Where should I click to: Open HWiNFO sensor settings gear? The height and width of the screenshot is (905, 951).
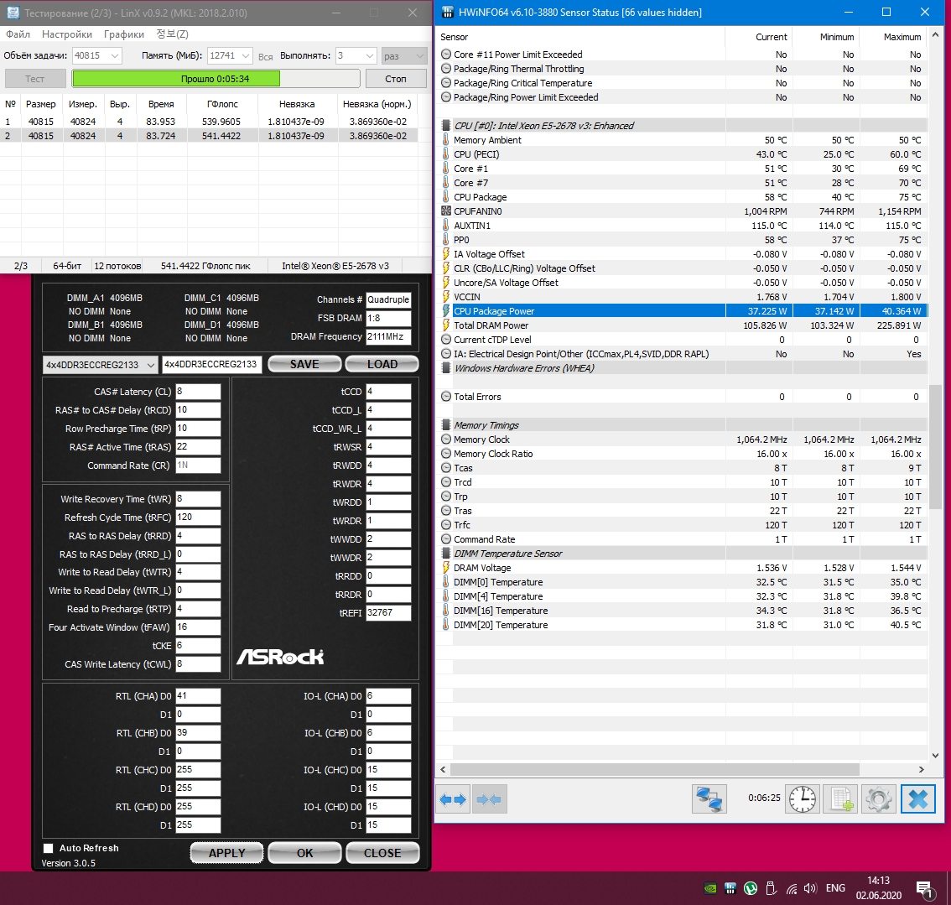tap(879, 798)
